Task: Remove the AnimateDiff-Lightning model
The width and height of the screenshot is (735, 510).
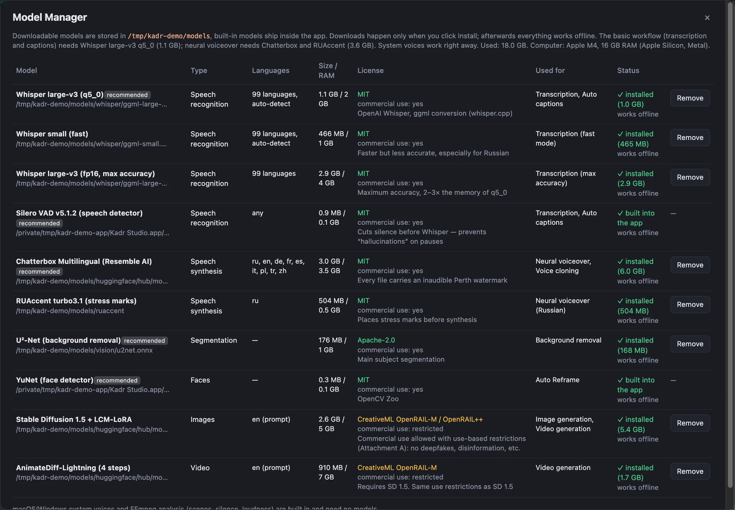Action: [690, 471]
